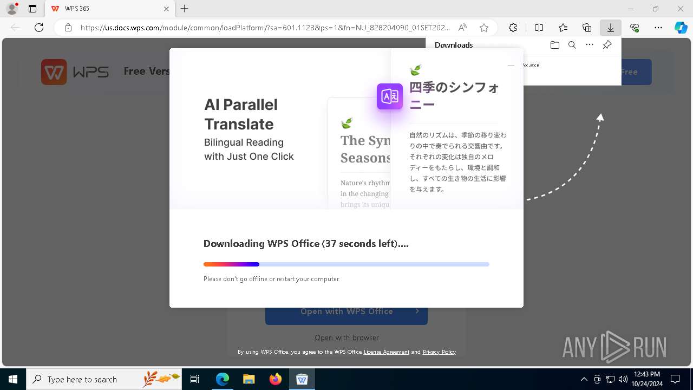Click the Edge profile avatar icon
The height and width of the screenshot is (390, 693).
(x=12, y=9)
